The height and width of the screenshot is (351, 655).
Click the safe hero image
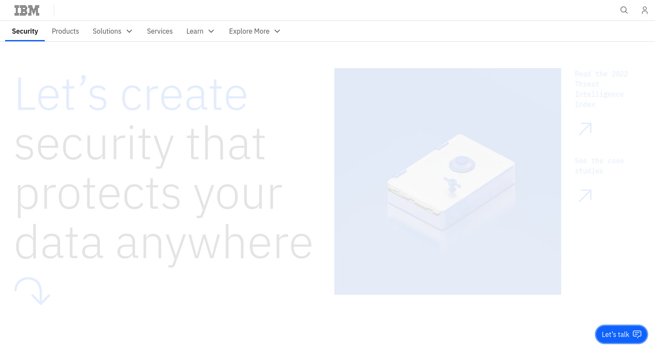point(448,181)
